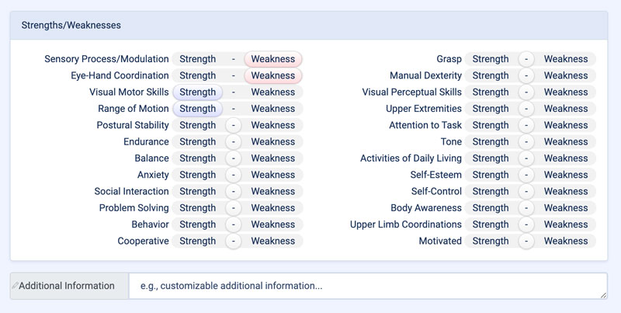Clear Range of Motion to neutral dash
The width and height of the screenshot is (621, 313).
point(234,109)
